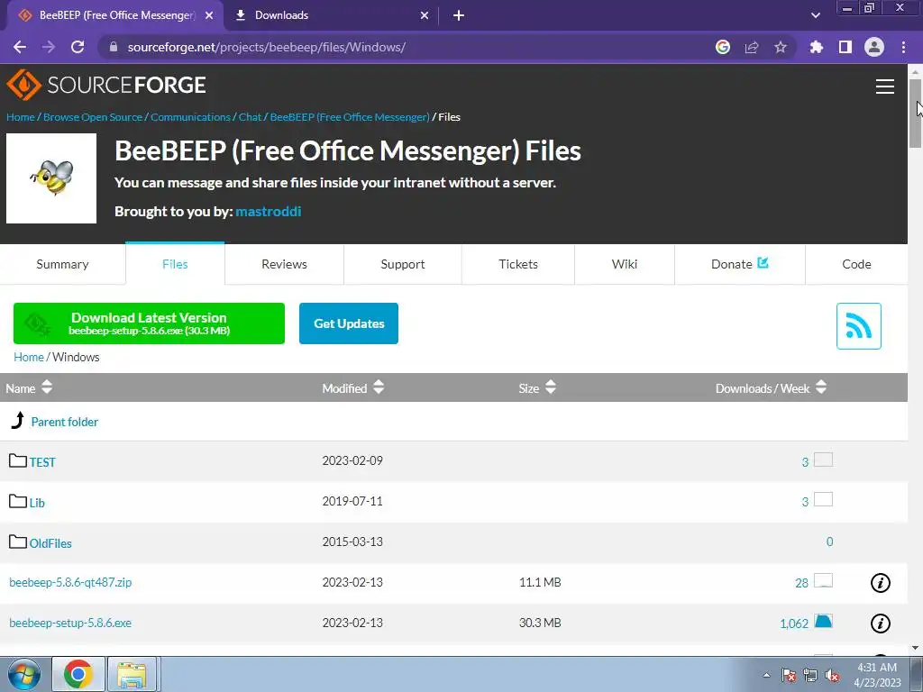
Task: Open the RSS feed icon button
Action: click(859, 326)
